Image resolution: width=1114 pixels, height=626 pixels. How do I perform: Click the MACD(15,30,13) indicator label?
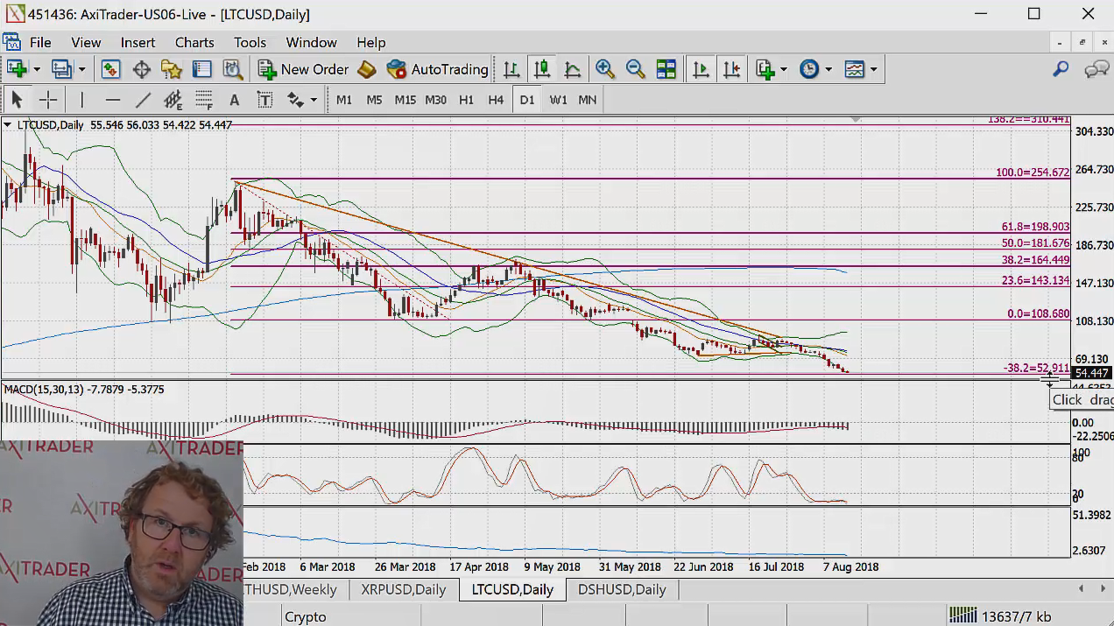pos(84,390)
